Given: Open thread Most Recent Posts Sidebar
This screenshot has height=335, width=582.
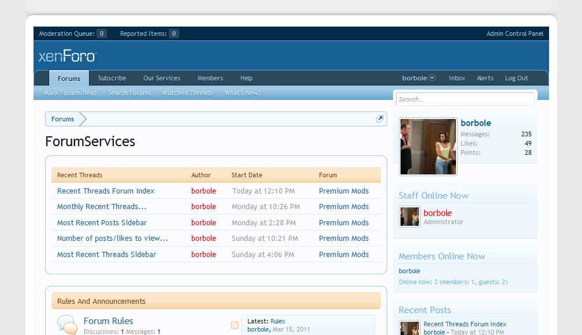Looking at the screenshot, I should click(102, 222).
